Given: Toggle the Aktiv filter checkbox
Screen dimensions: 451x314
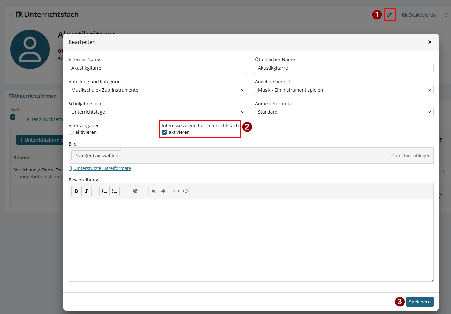Looking at the screenshot, I should click(13, 117).
